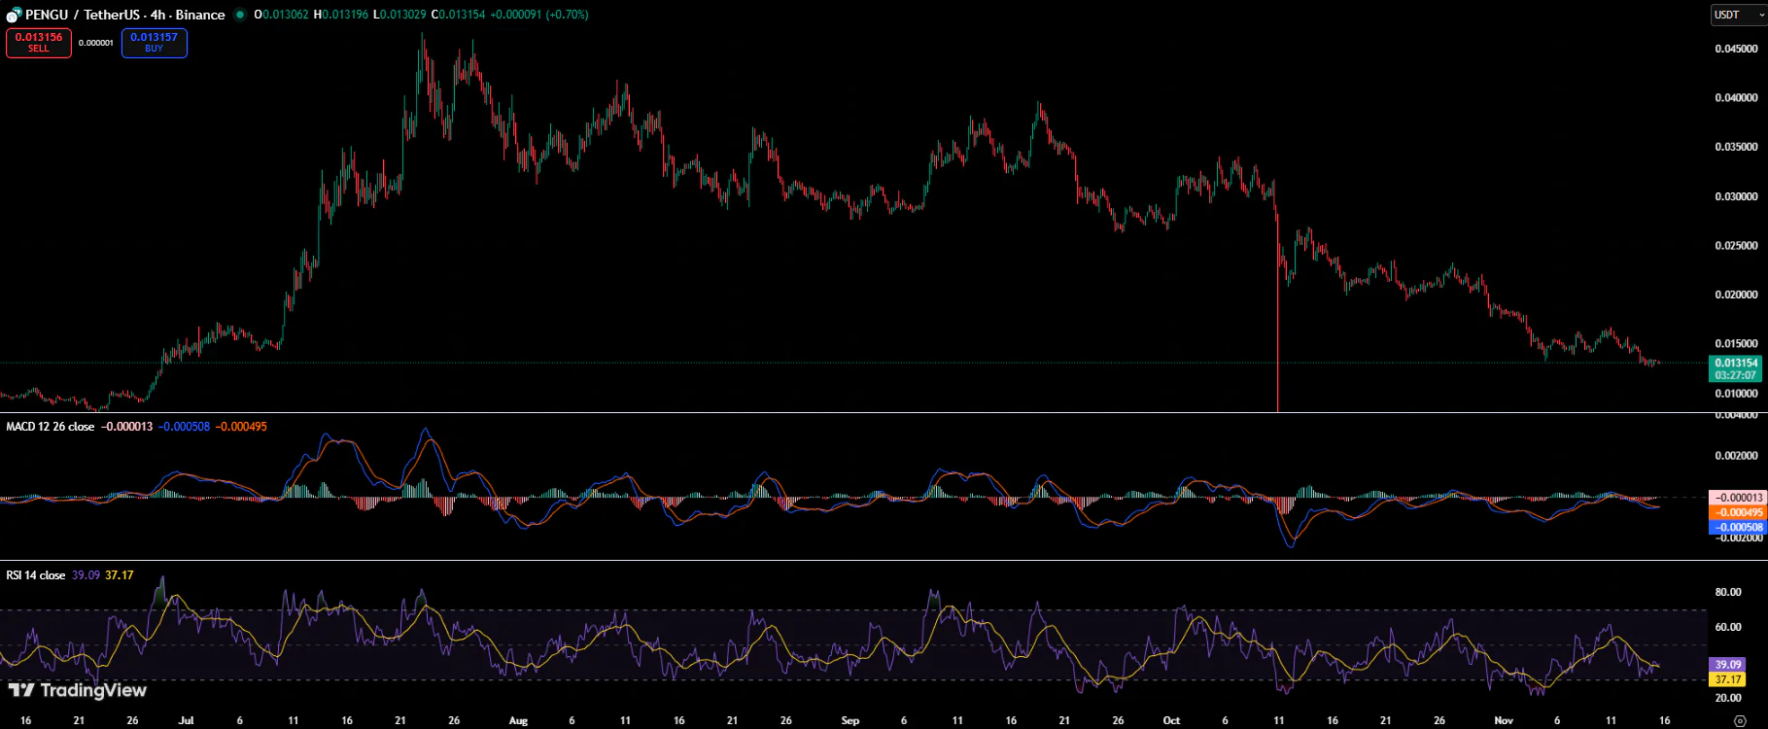Click the 0.045000 price scale label
Screen dimensions: 1768x729
click(1736, 49)
